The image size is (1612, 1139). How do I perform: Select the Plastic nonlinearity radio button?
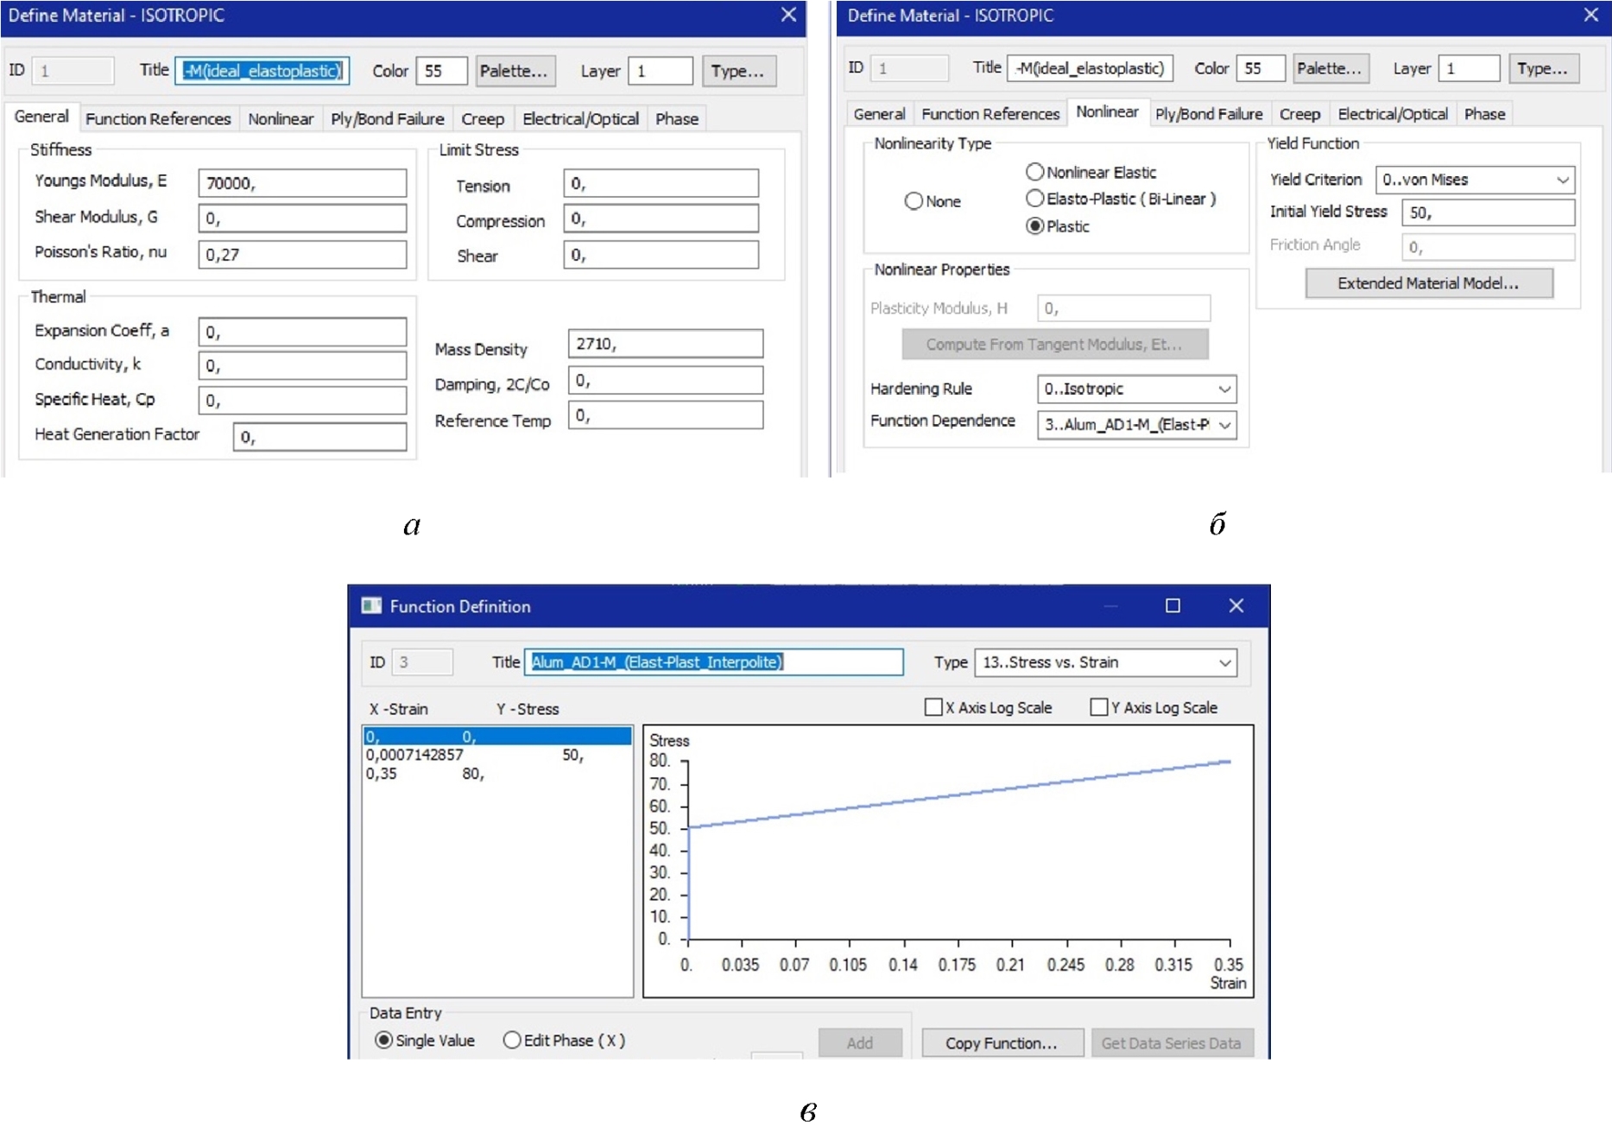1034,226
